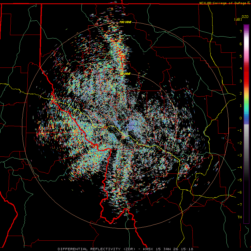The height and width of the screenshot is (251, 251).
Task: Click the 100 NMI range ring label
Action: coord(125,22)
